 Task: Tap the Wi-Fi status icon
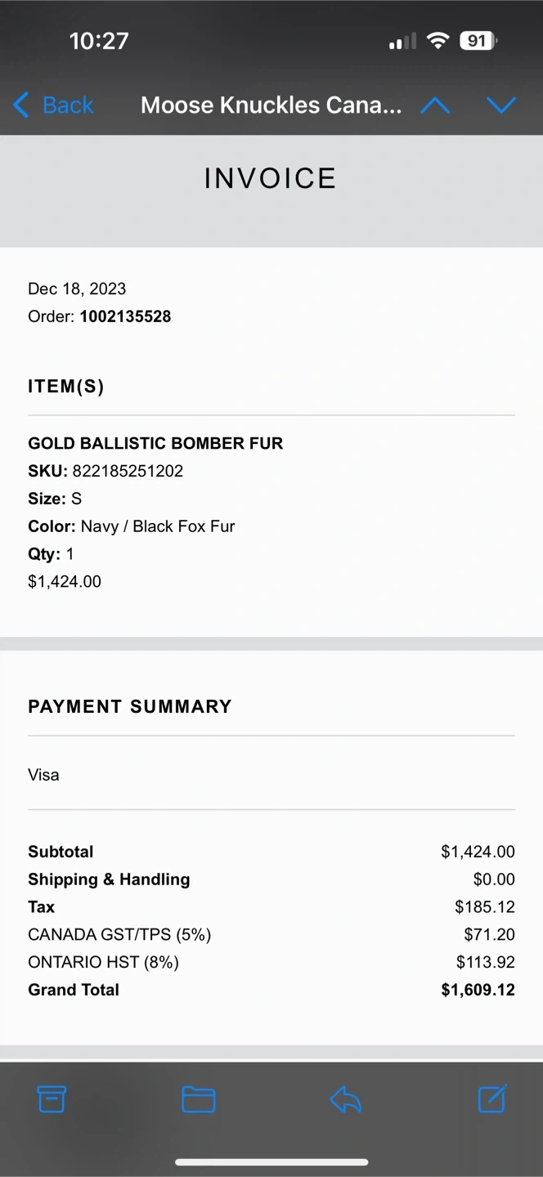(438, 41)
